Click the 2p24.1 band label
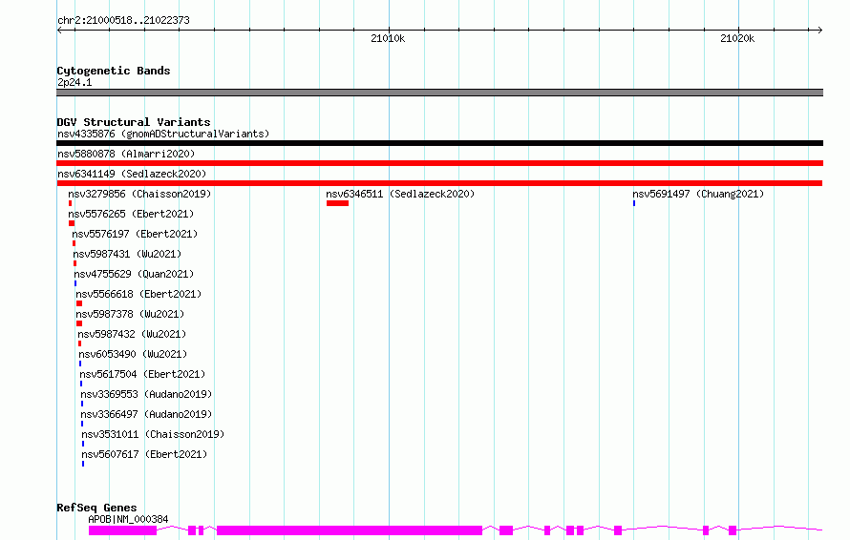 pos(74,82)
